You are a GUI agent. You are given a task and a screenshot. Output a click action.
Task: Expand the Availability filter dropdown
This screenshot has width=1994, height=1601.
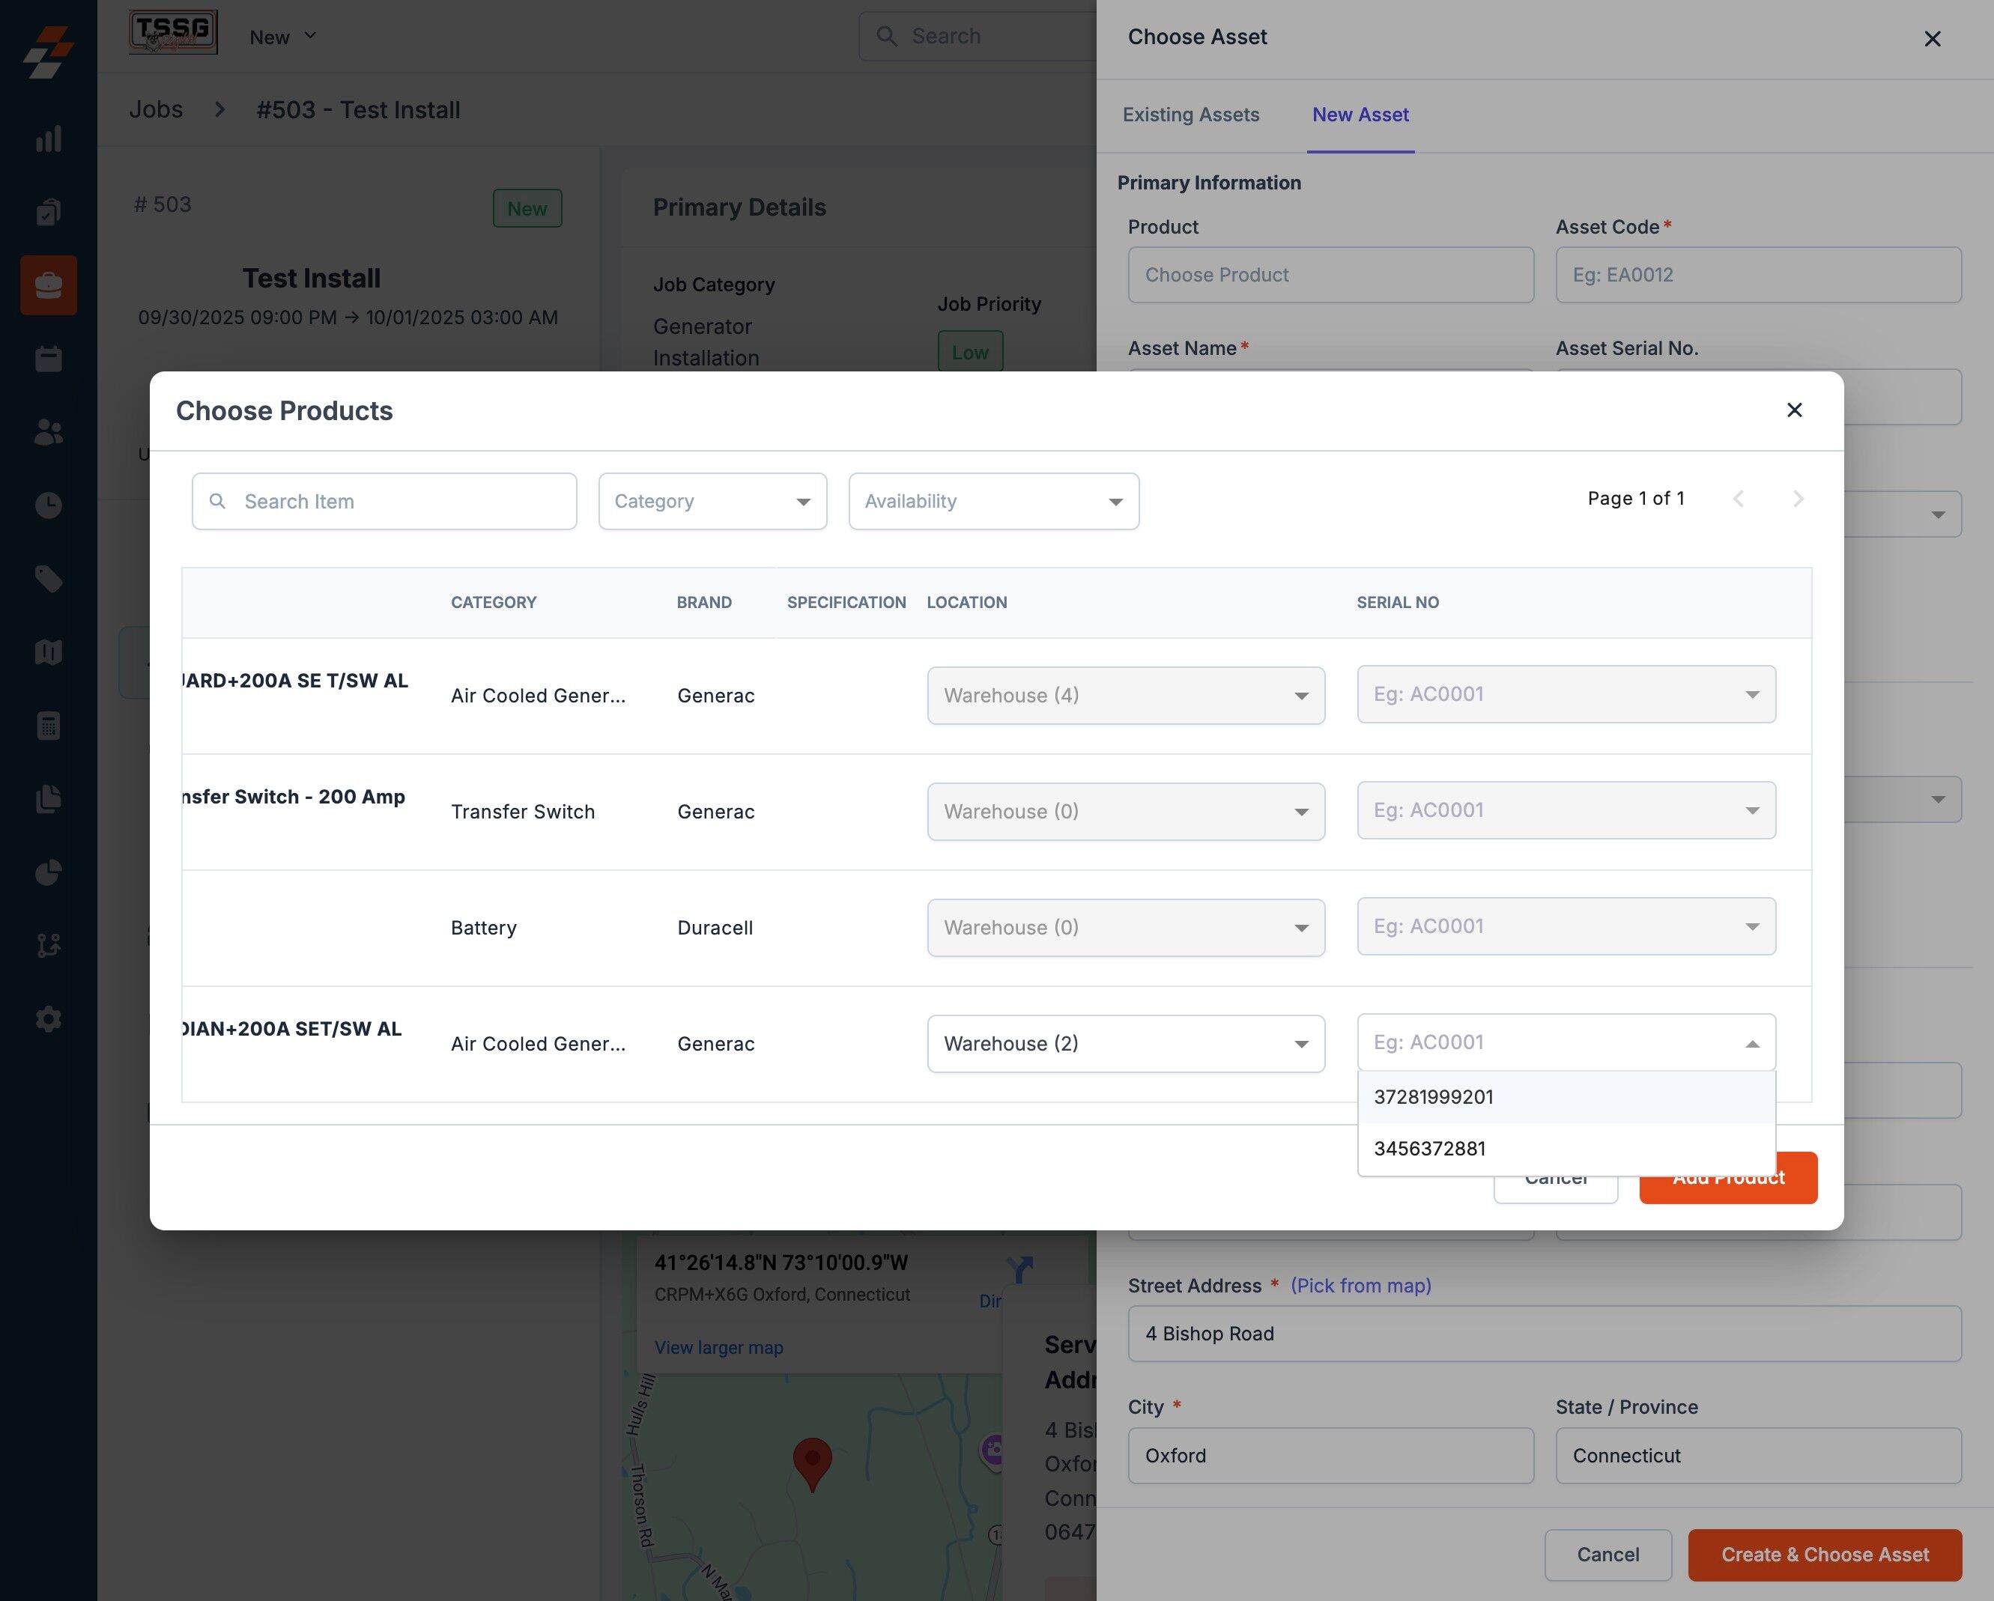point(993,501)
